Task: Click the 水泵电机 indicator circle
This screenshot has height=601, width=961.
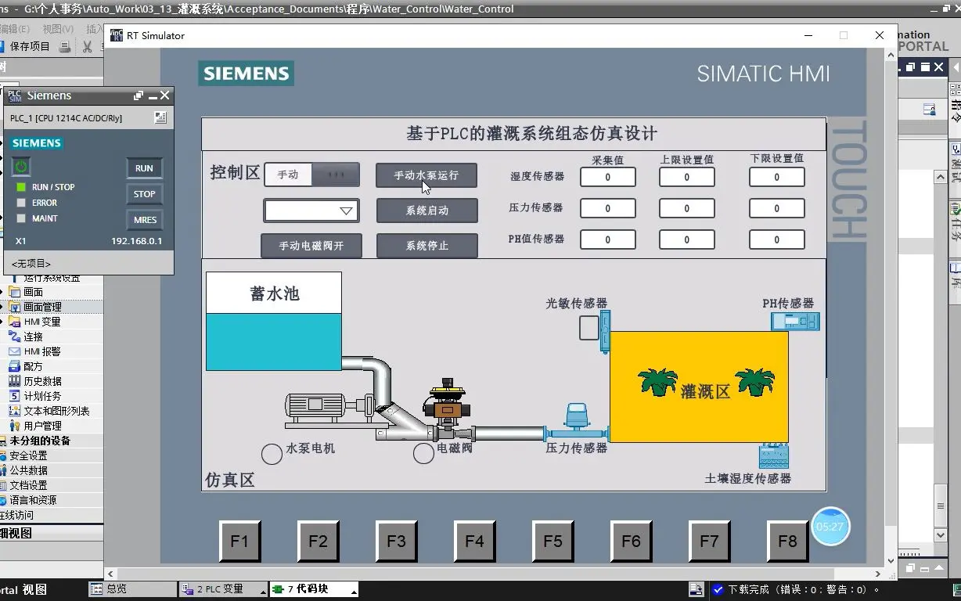Action: pyautogui.click(x=272, y=454)
